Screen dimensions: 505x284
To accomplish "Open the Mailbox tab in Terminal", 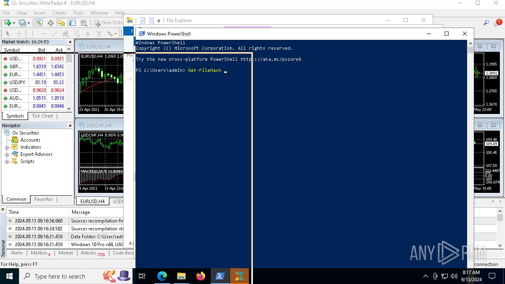I will pos(40,253).
